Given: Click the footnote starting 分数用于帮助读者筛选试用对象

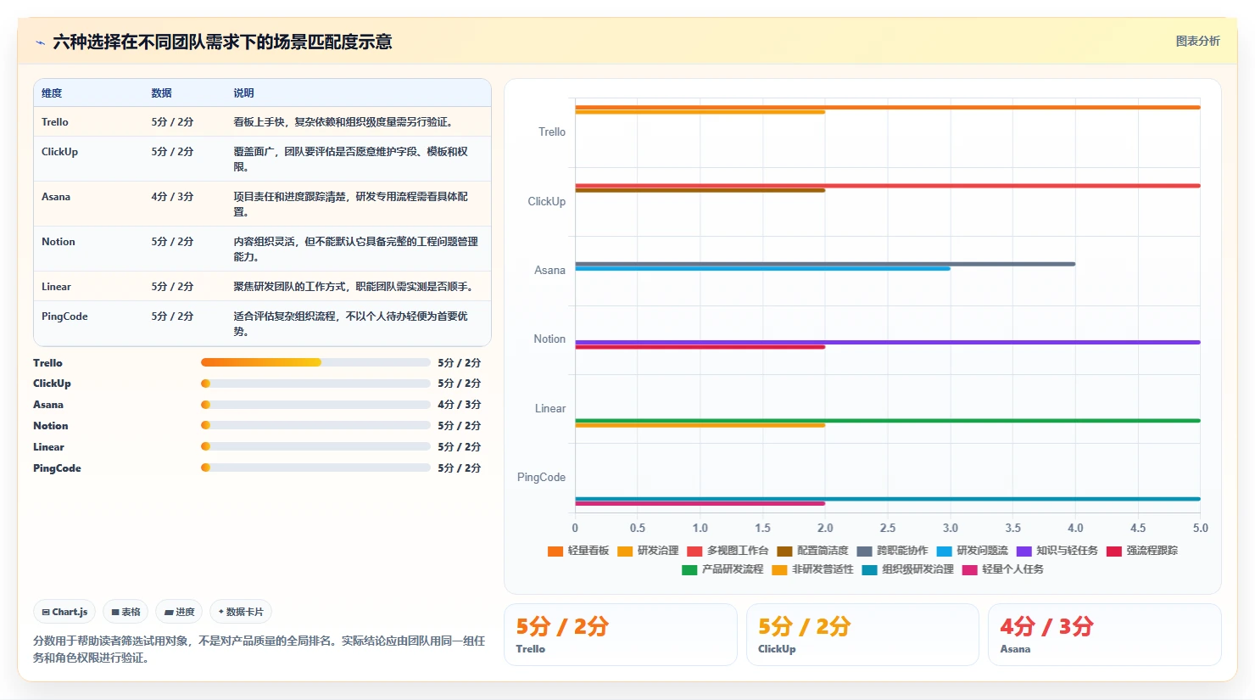Looking at the screenshot, I should [x=259, y=649].
